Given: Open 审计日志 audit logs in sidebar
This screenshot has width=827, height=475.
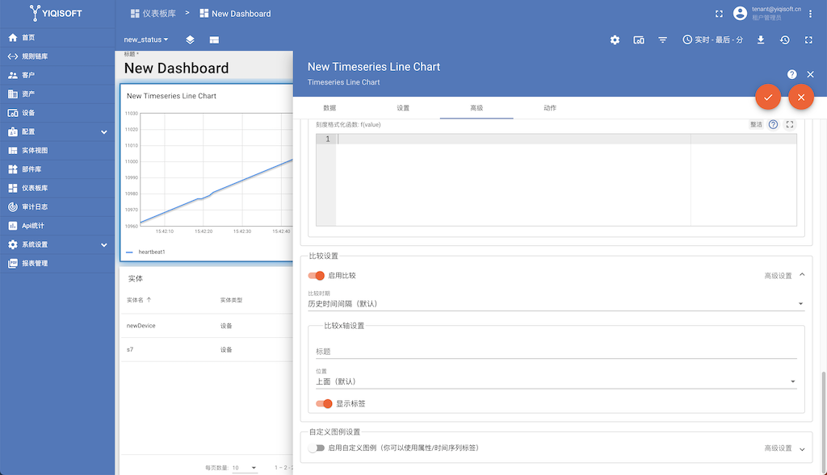Looking at the screenshot, I should coord(57,207).
